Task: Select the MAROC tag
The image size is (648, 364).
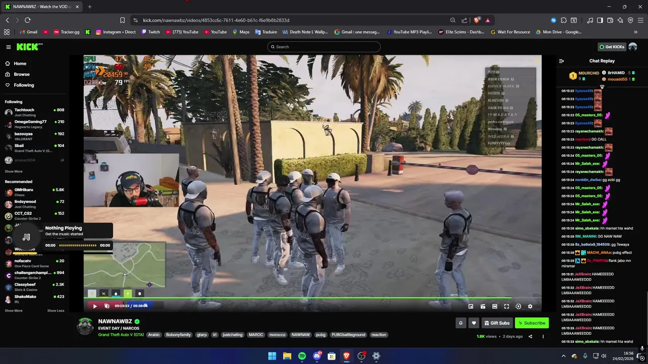Action: point(256,335)
